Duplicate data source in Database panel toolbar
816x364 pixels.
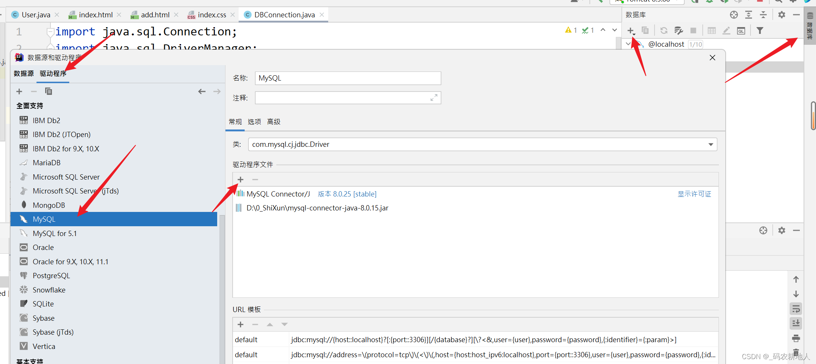coord(645,30)
